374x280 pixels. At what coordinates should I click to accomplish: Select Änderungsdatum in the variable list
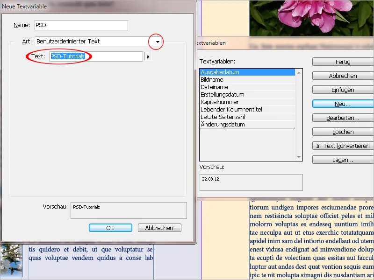pyautogui.click(x=247, y=124)
